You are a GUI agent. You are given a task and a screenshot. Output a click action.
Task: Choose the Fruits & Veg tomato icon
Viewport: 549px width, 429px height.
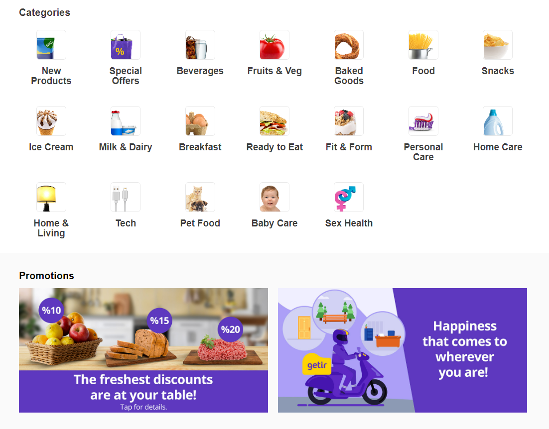tap(274, 45)
